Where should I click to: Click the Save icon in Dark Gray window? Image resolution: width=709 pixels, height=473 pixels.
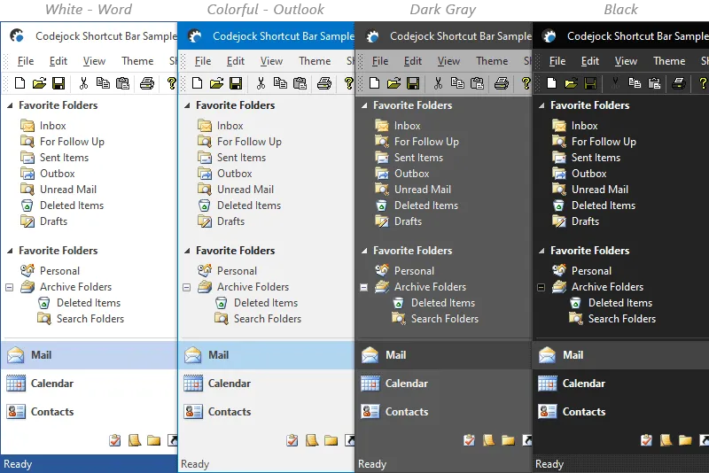[x=413, y=83]
